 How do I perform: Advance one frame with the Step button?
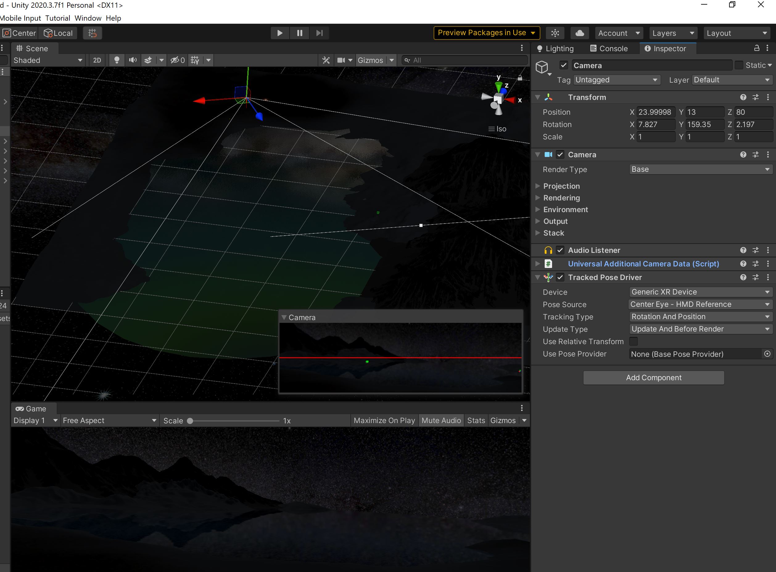pos(319,33)
